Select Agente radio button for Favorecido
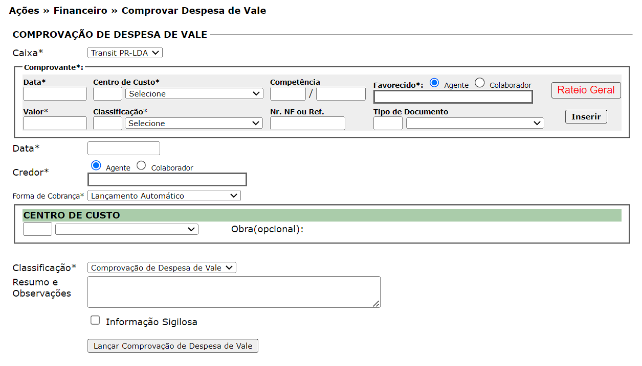The image size is (642, 366). click(435, 83)
